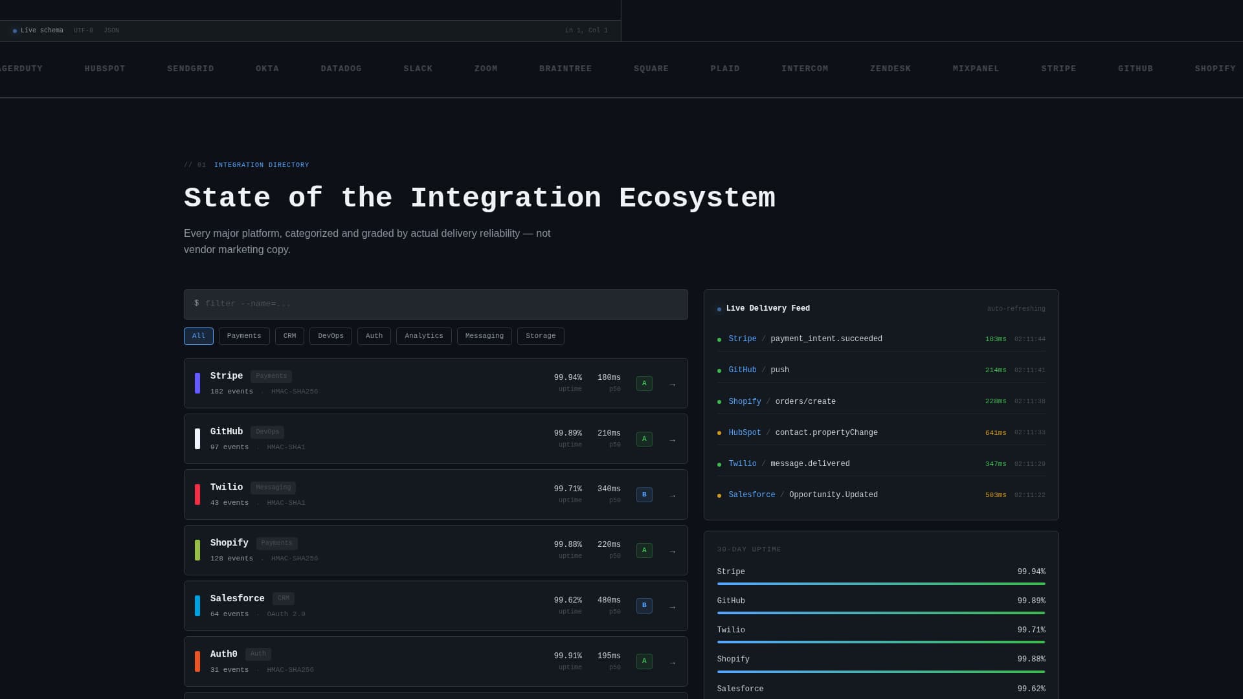
Task: Click the status dot beside Live Delivery Feed
Action: (x=719, y=309)
